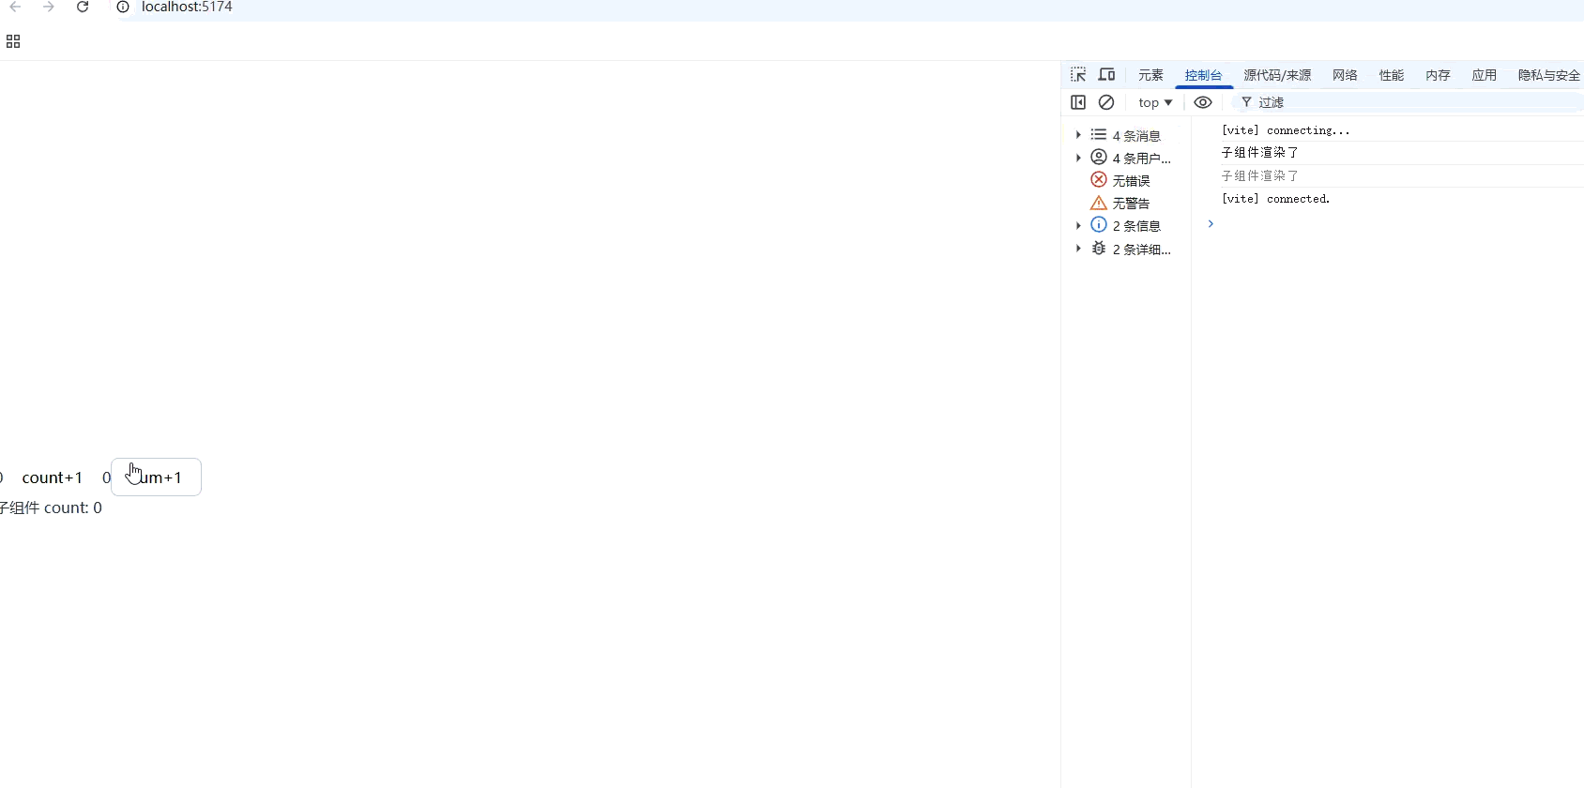Click the browser back arrow
The height and width of the screenshot is (788, 1584).
[x=15, y=7]
